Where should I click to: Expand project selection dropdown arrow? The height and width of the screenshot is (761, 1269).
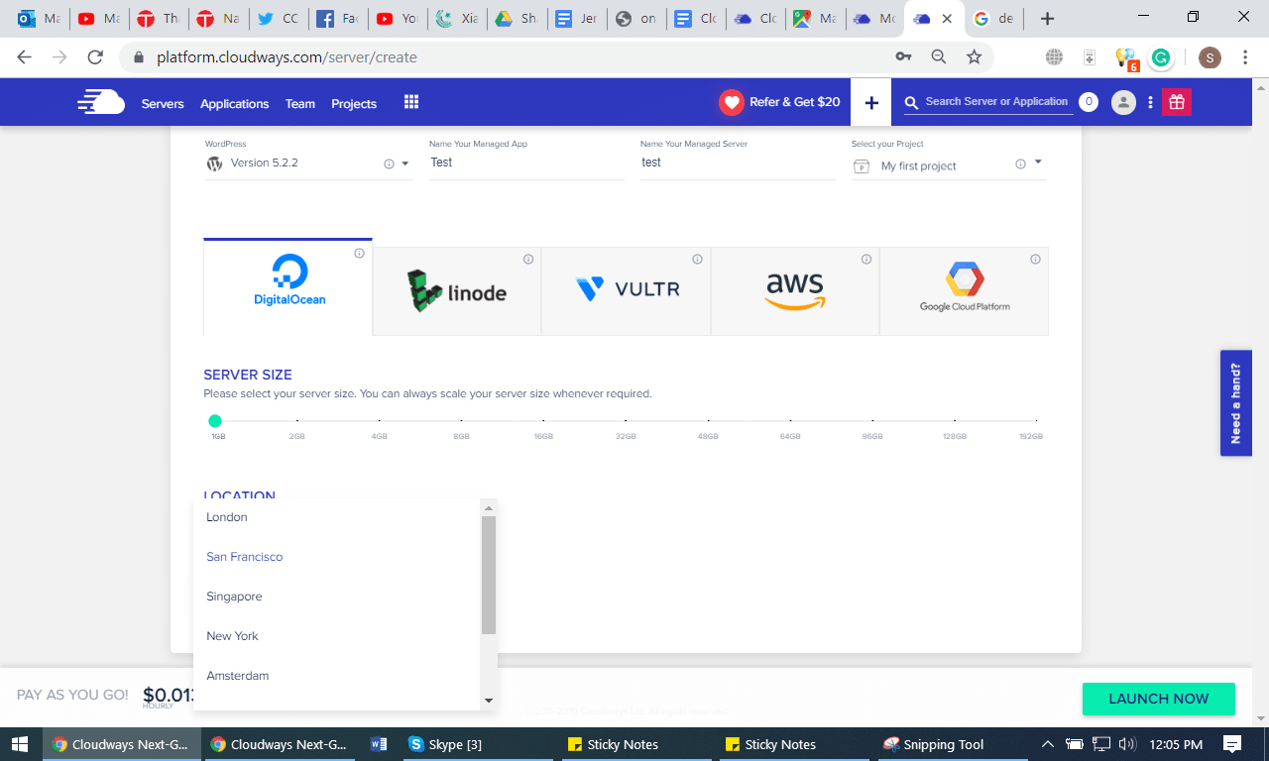coord(1038,162)
